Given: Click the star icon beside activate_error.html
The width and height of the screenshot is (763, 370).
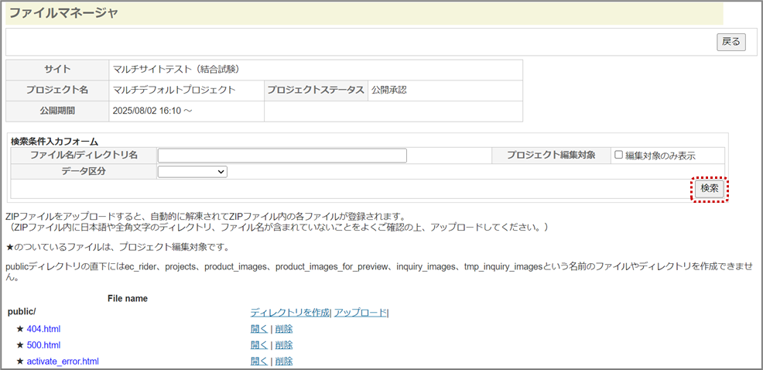Looking at the screenshot, I should point(20,361).
